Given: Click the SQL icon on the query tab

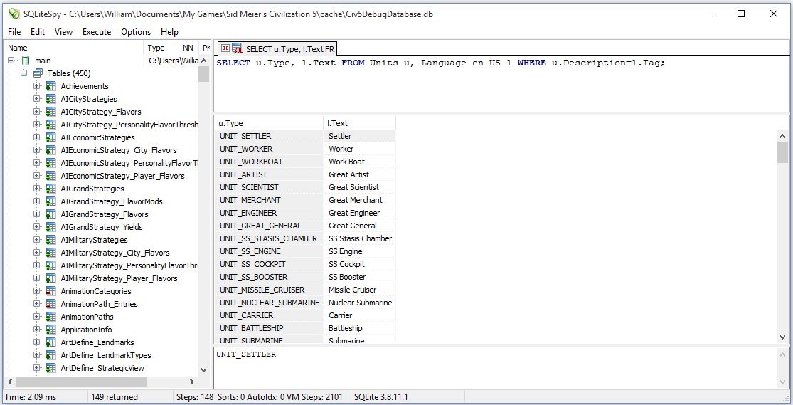Looking at the screenshot, I should point(238,48).
